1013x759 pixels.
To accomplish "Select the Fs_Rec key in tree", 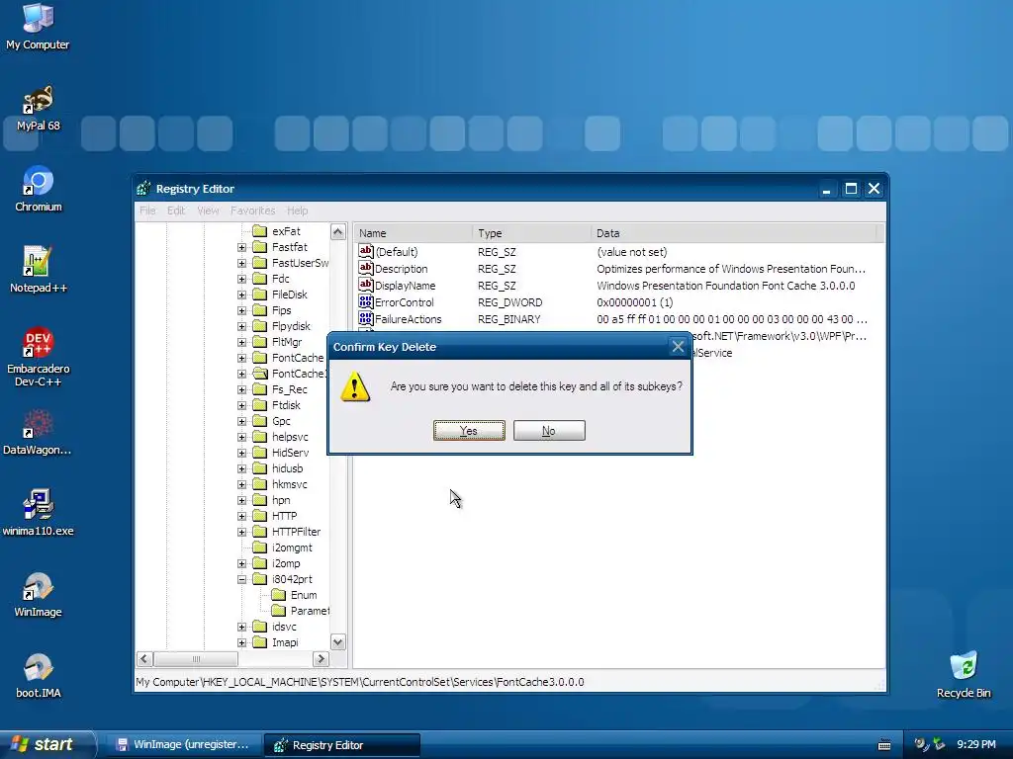I will [290, 389].
